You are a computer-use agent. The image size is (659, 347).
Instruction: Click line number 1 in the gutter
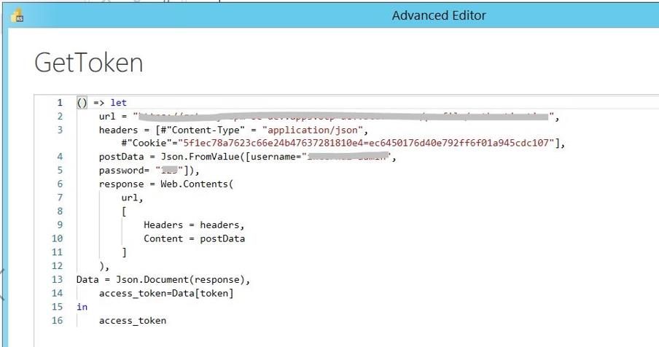coord(60,103)
